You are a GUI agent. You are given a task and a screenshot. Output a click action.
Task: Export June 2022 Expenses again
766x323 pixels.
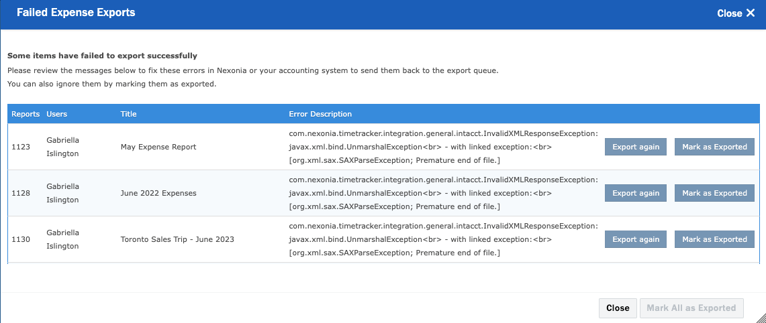636,193
